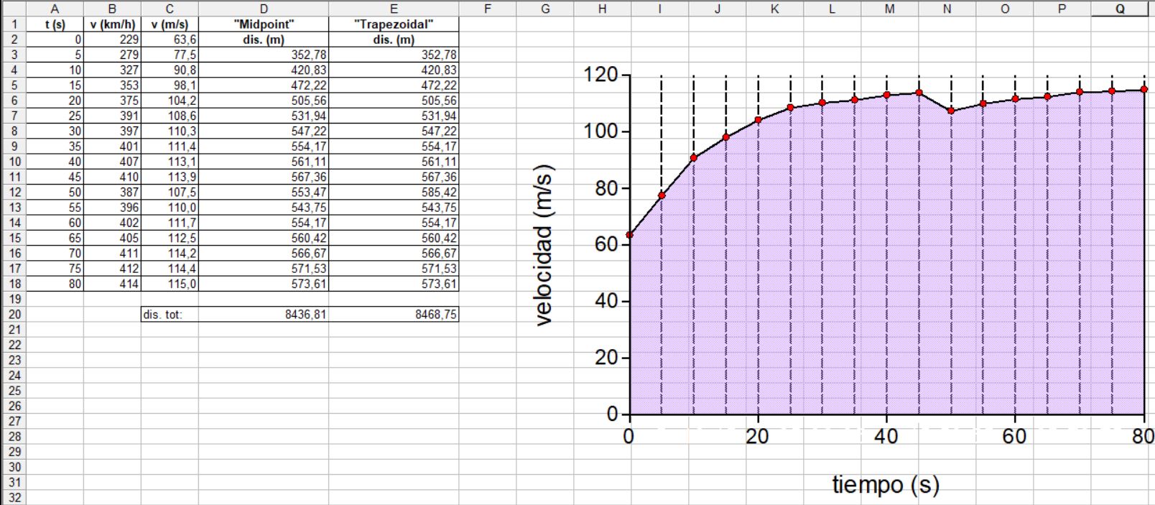This screenshot has width=1155, height=505.
Task: Select trapezoidal value 420,83
Action: click(394, 70)
